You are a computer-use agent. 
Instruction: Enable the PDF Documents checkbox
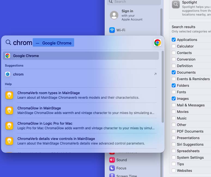click(x=174, y=131)
